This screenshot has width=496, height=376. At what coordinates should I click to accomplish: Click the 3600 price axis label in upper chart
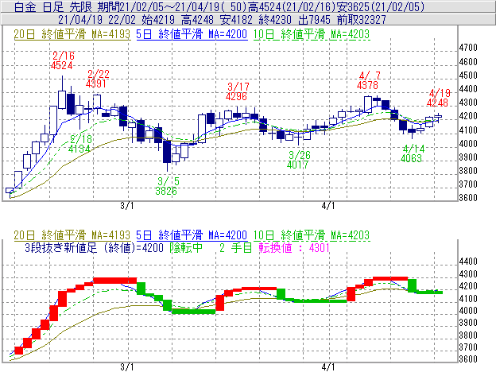coord(468,198)
